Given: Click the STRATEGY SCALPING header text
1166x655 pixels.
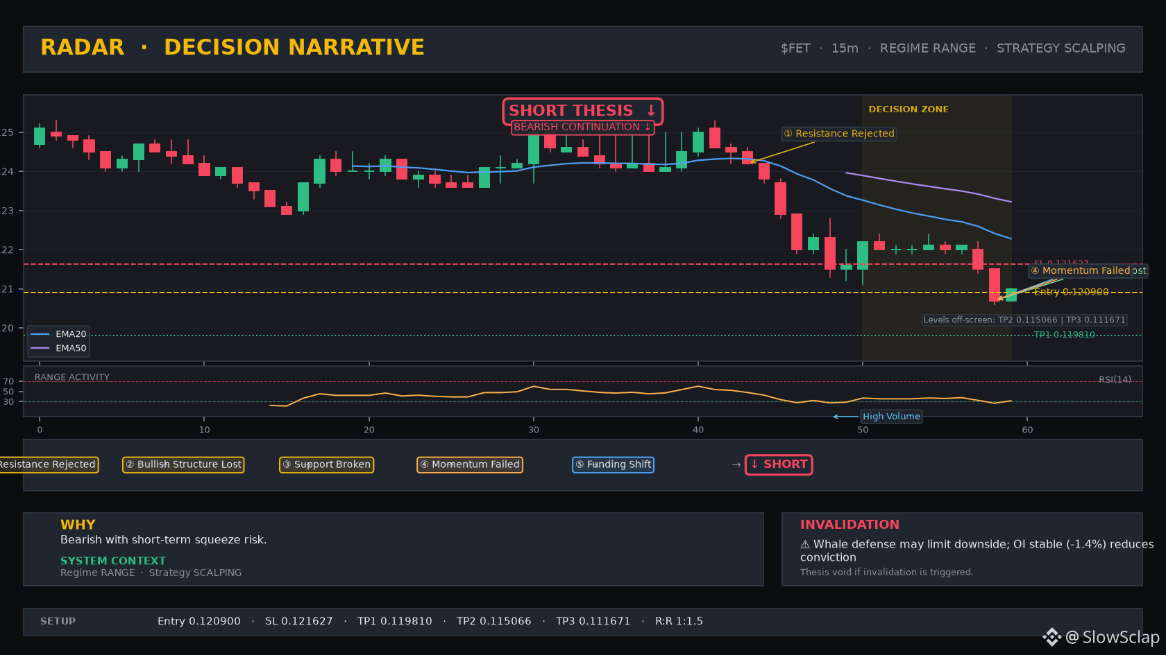Looking at the screenshot, I should [x=1061, y=49].
